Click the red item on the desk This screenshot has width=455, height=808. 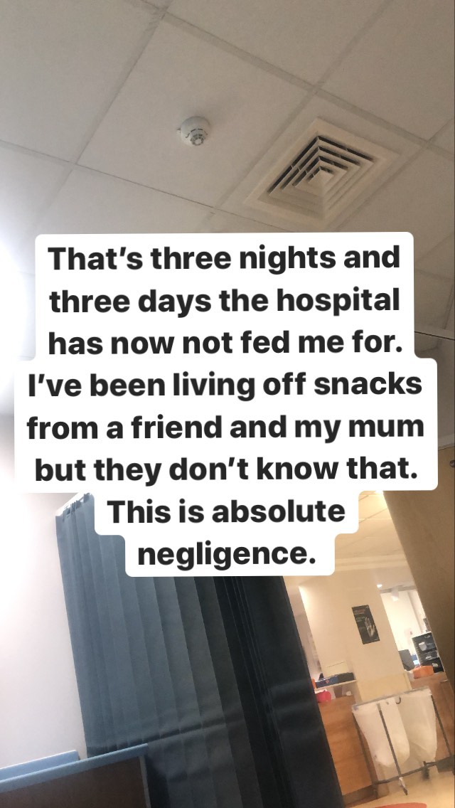[x=323, y=696]
